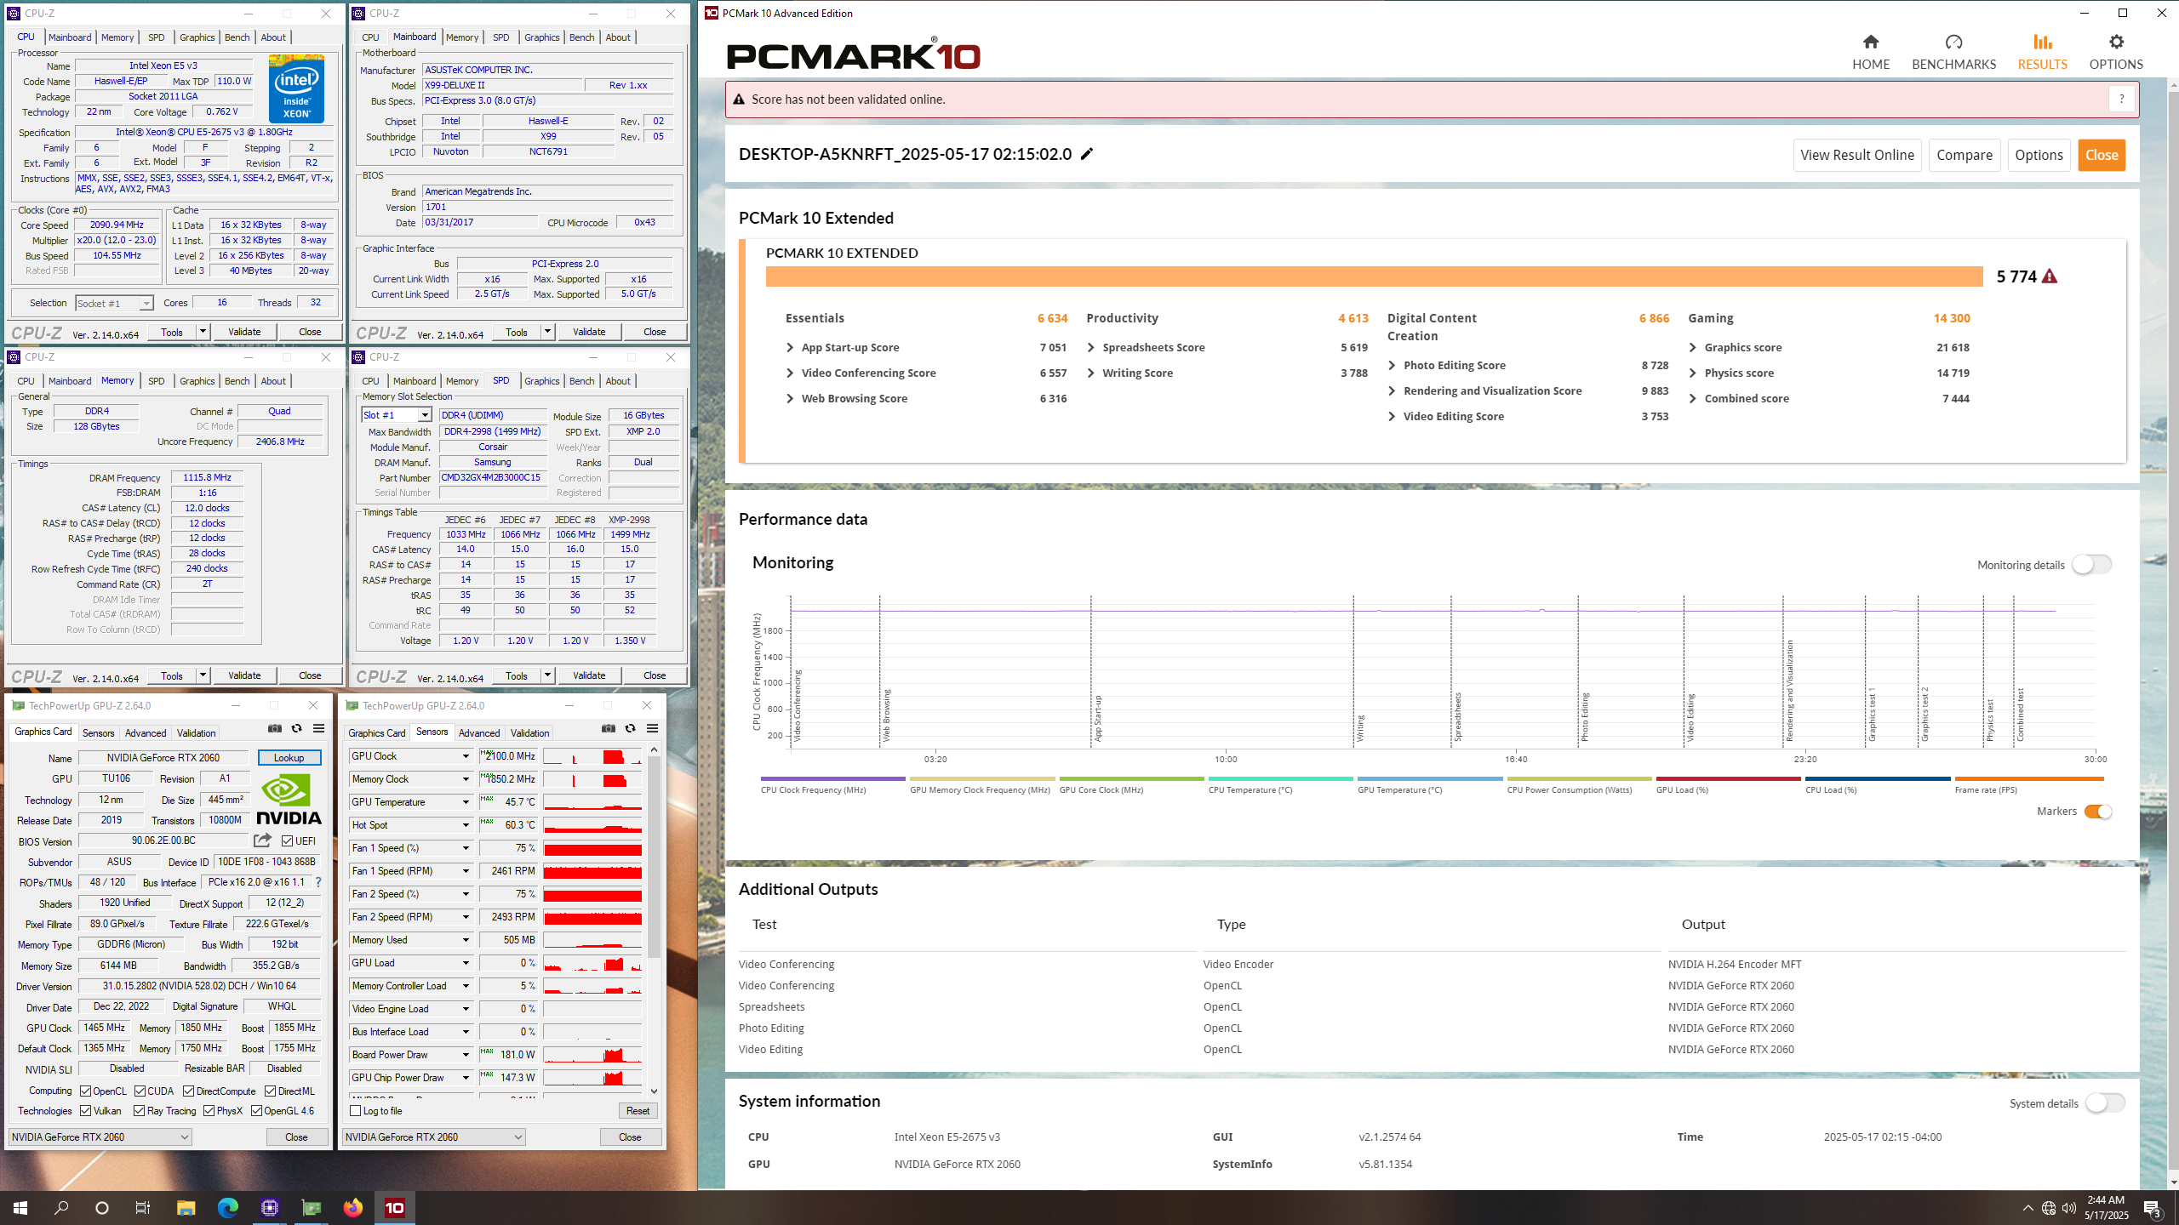Toggle the CUDA checkbox in GPU-Z
Viewport: 2179px width, 1225px height.
coord(140,1091)
